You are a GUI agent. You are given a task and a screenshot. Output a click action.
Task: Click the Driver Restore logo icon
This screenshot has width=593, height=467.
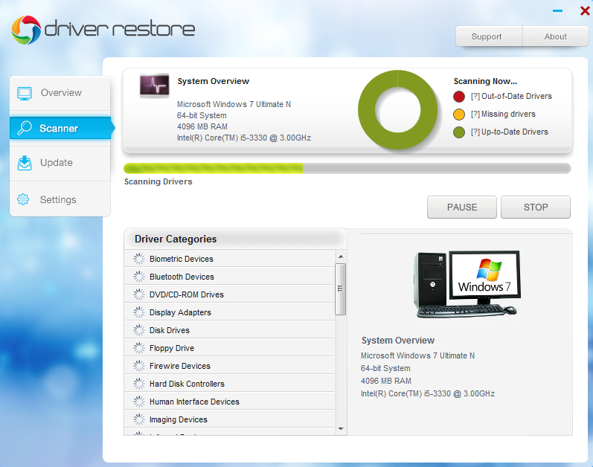point(26,30)
